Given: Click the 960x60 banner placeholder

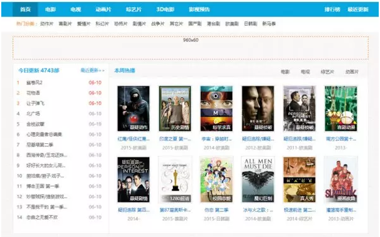Looking at the screenshot, I should [191, 48].
